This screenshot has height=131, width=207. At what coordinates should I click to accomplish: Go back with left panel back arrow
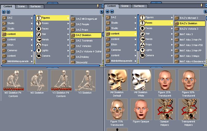pyautogui.click(x=4, y=12)
